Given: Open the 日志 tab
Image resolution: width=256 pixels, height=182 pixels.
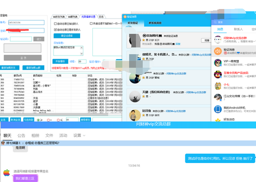Looking at the screenshot, I should (x=101, y=17).
